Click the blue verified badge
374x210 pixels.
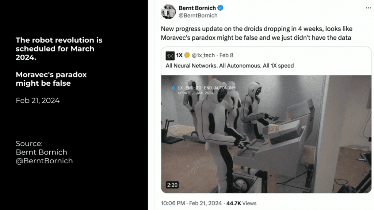point(221,8)
